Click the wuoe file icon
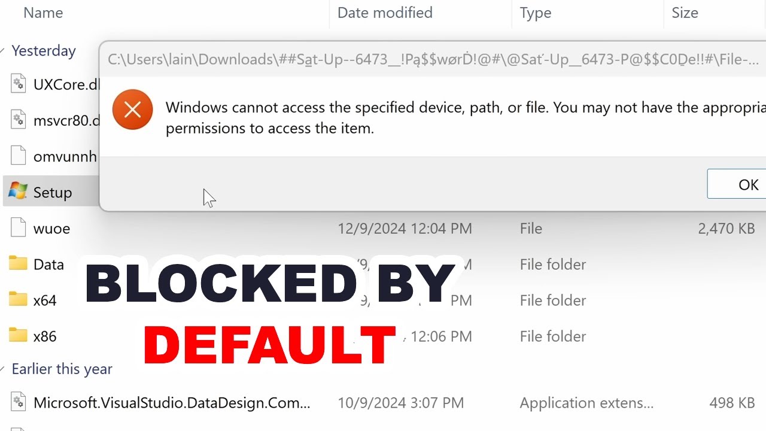Screen dimensions: 766x431 click(19, 228)
